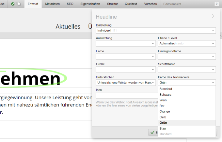The width and height of the screenshot is (222, 142).
Task: Select the grey lowercase standard option
Action: click(x=187, y=134)
